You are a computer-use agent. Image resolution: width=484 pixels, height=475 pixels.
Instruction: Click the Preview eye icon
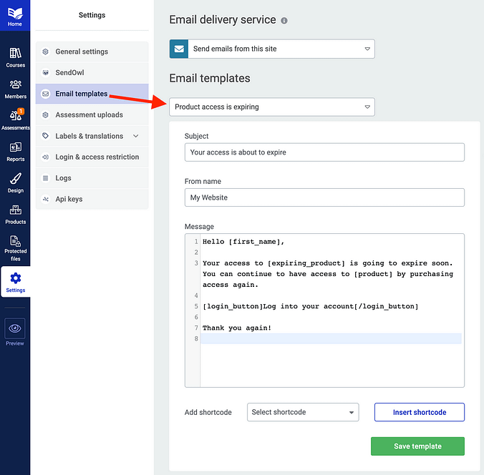[x=15, y=329]
